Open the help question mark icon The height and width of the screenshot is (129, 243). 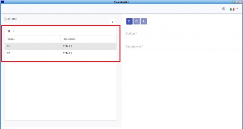[x=224, y=9]
